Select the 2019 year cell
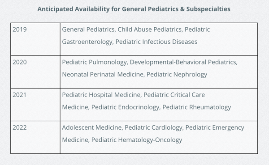Viewport: 269px width, 165px height. click(35, 39)
